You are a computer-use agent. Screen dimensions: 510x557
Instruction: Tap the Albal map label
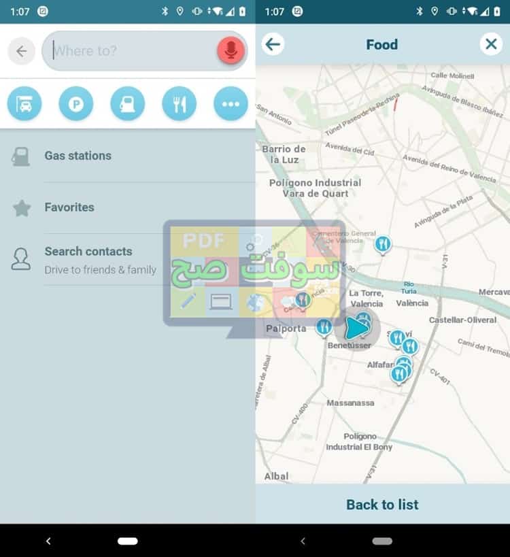(x=276, y=476)
